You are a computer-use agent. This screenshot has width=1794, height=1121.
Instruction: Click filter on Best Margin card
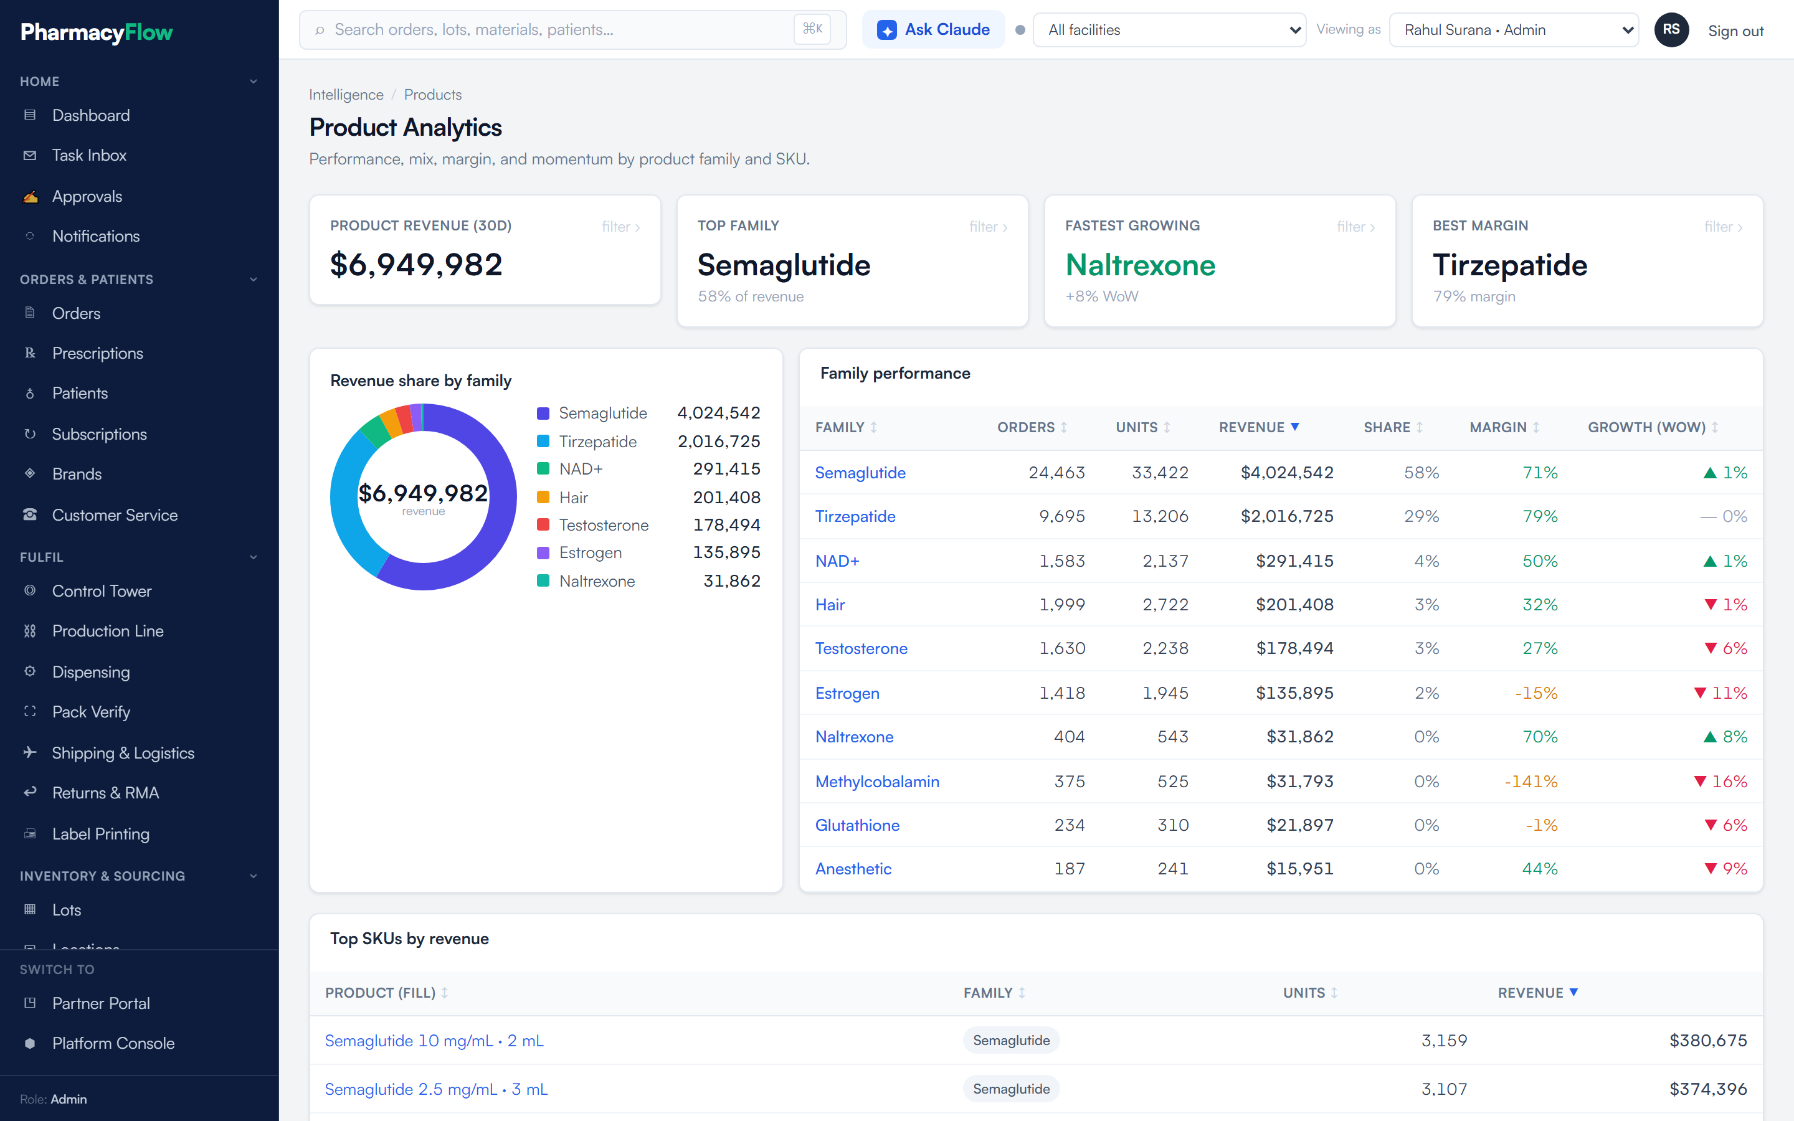[x=1723, y=226]
